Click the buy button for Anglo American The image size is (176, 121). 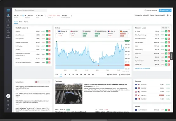tap(166, 61)
